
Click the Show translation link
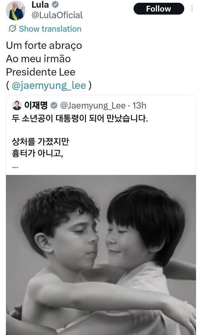coord(50,29)
